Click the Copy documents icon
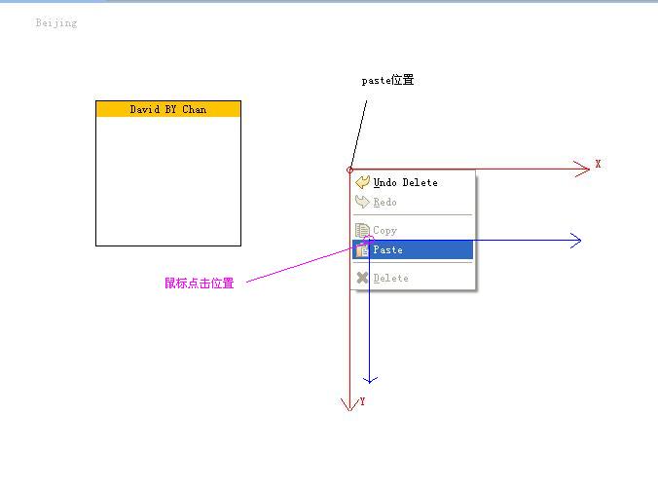The image size is (658, 491). 362,230
